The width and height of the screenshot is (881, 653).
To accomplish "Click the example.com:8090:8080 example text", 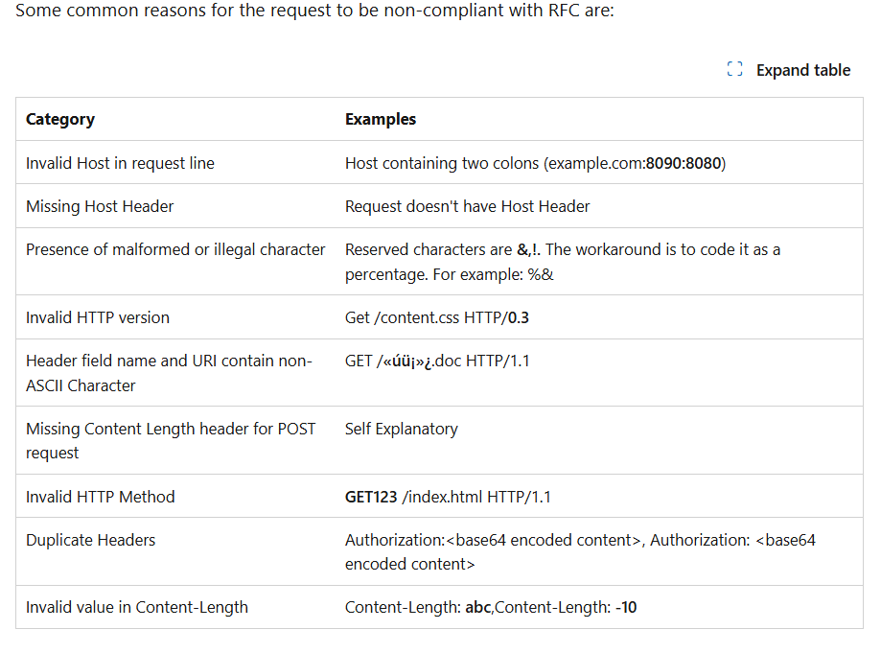I will tap(636, 163).
